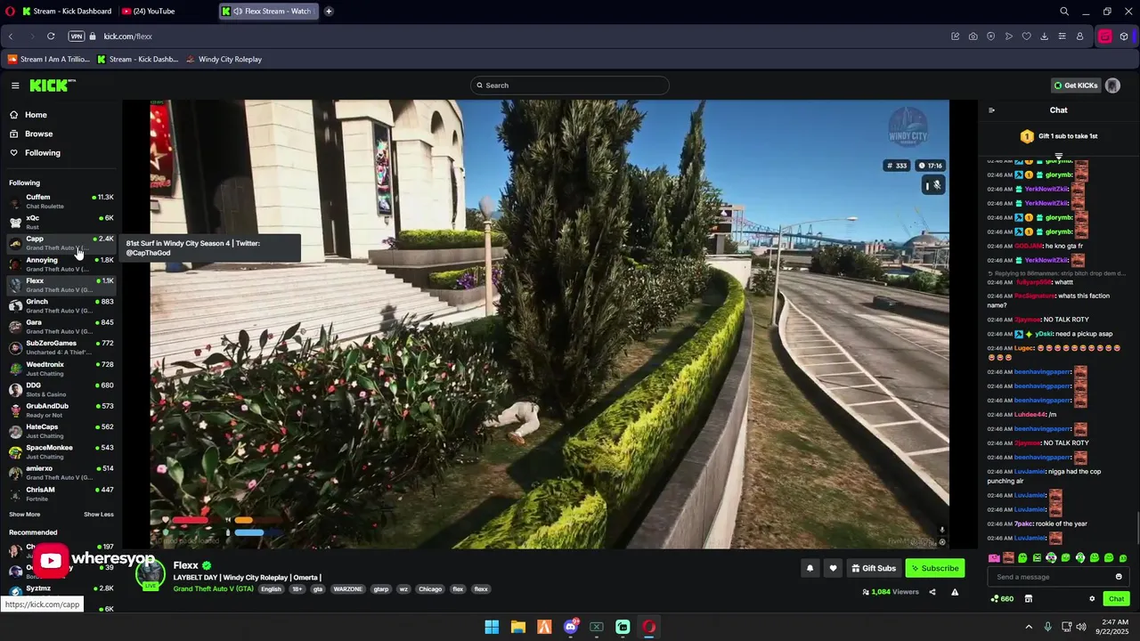Open the user profile avatar menu
The height and width of the screenshot is (641, 1140).
coord(1112,85)
